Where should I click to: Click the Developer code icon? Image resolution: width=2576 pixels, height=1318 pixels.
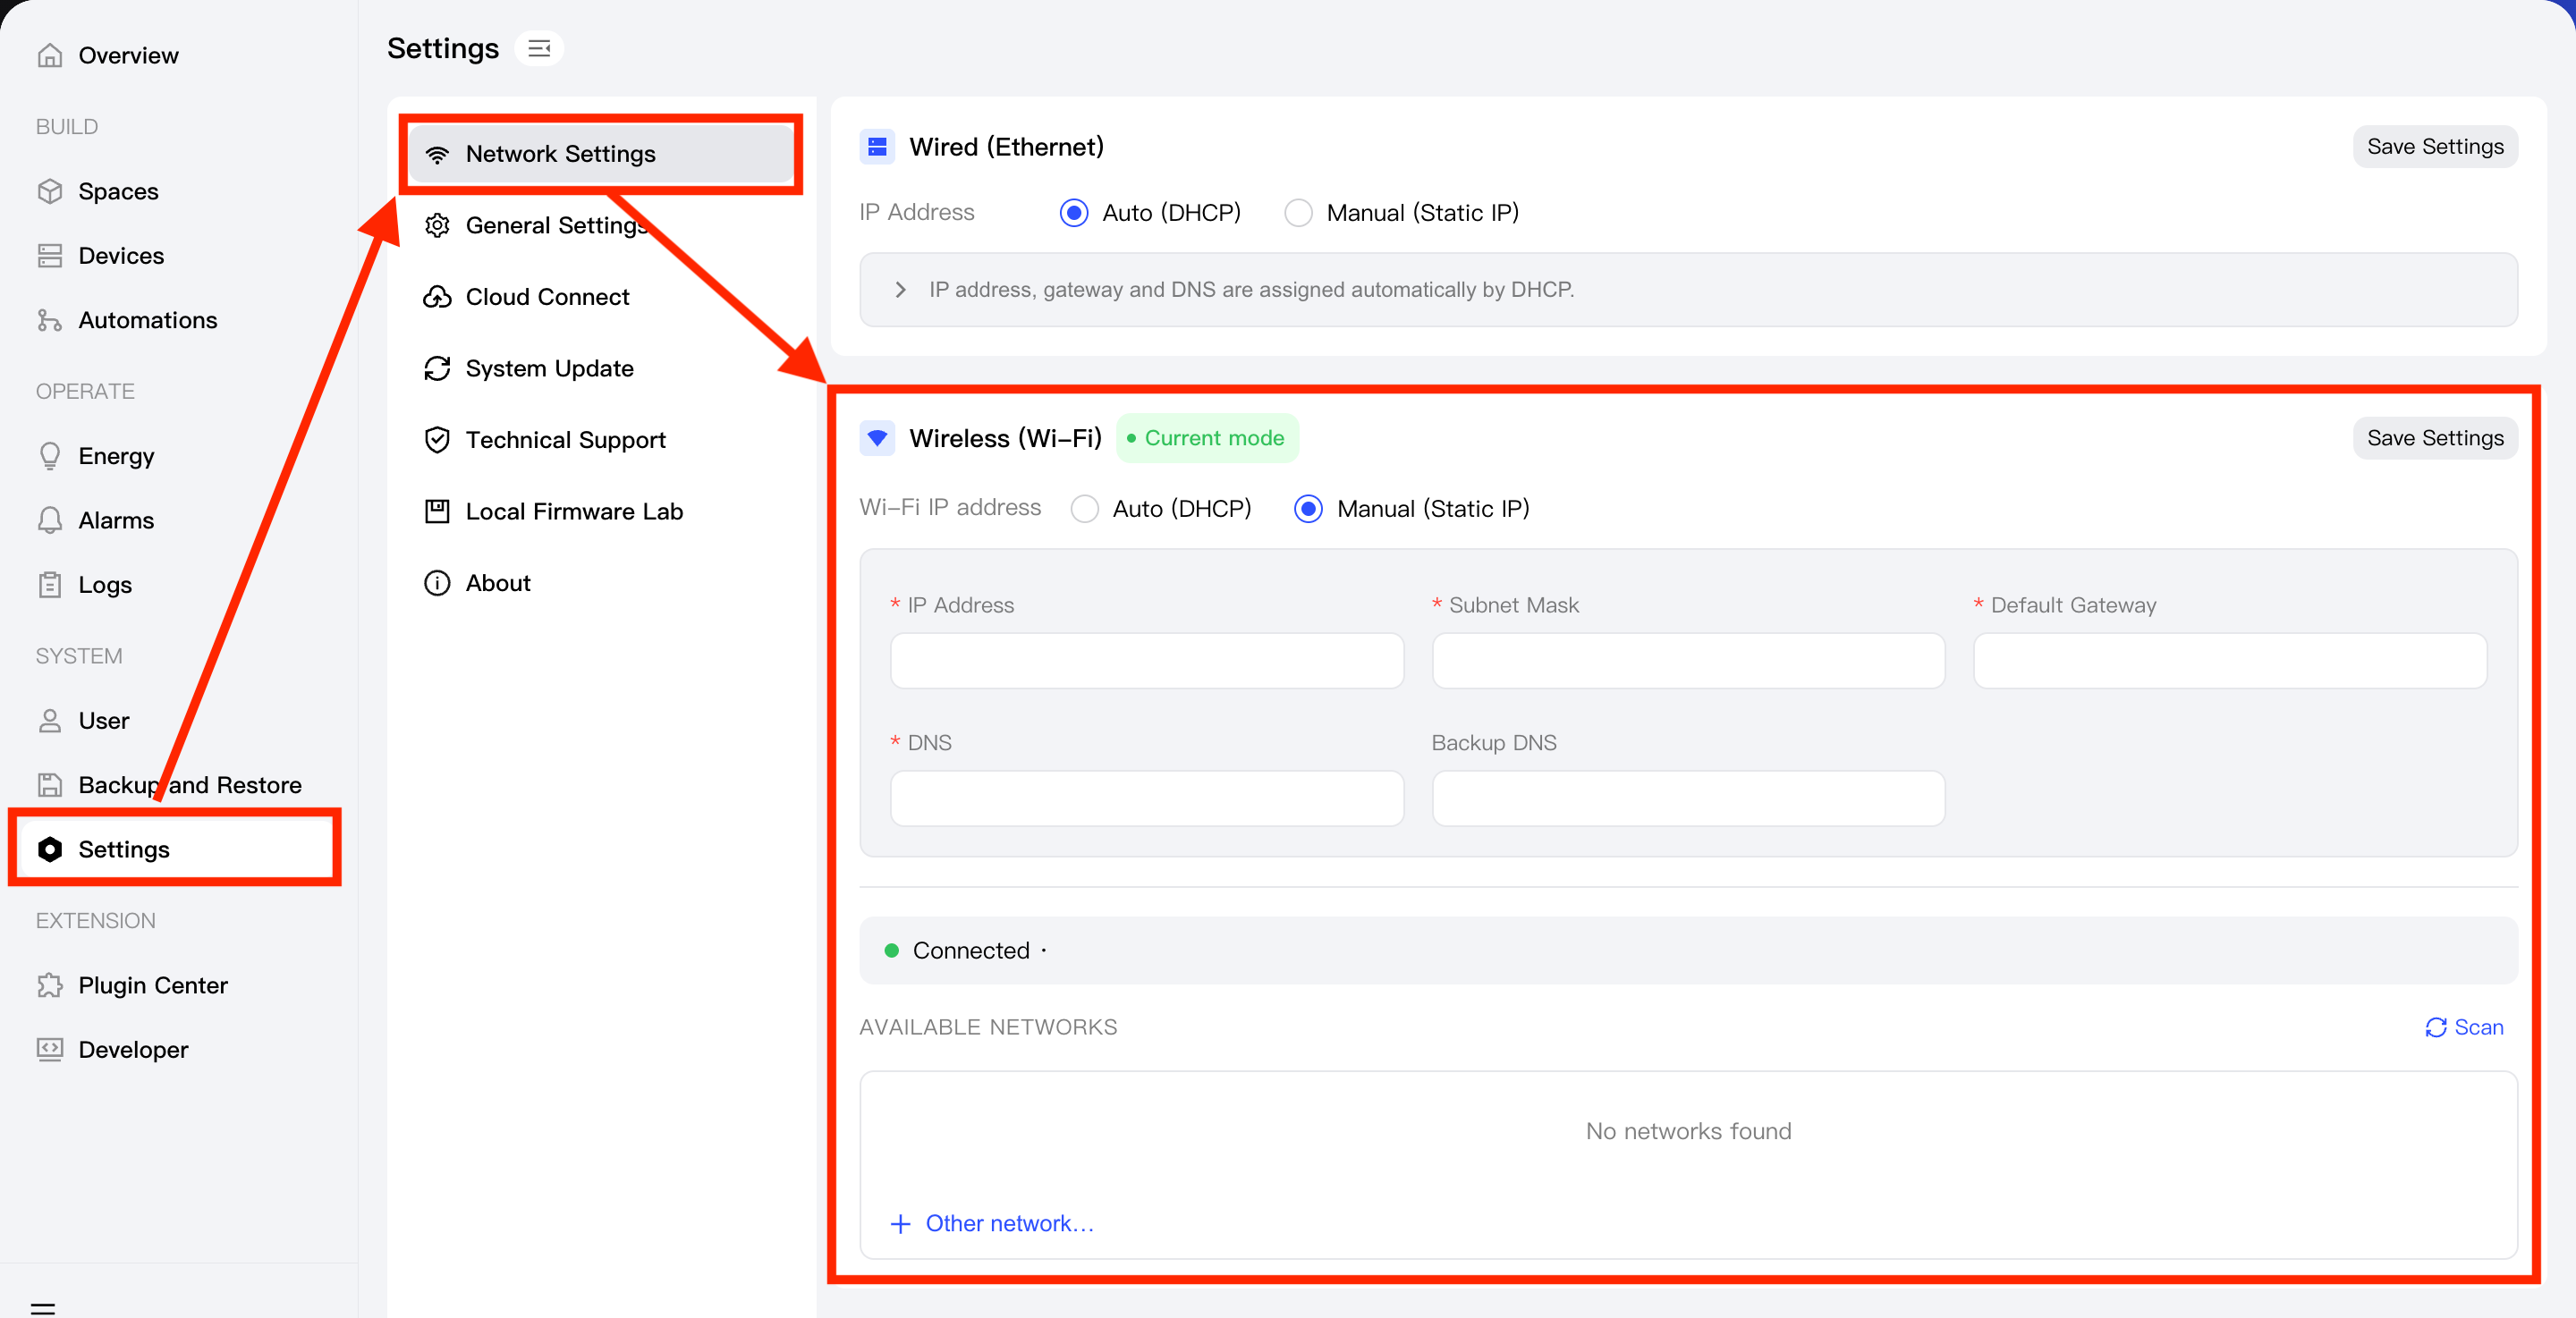click(x=50, y=1050)
